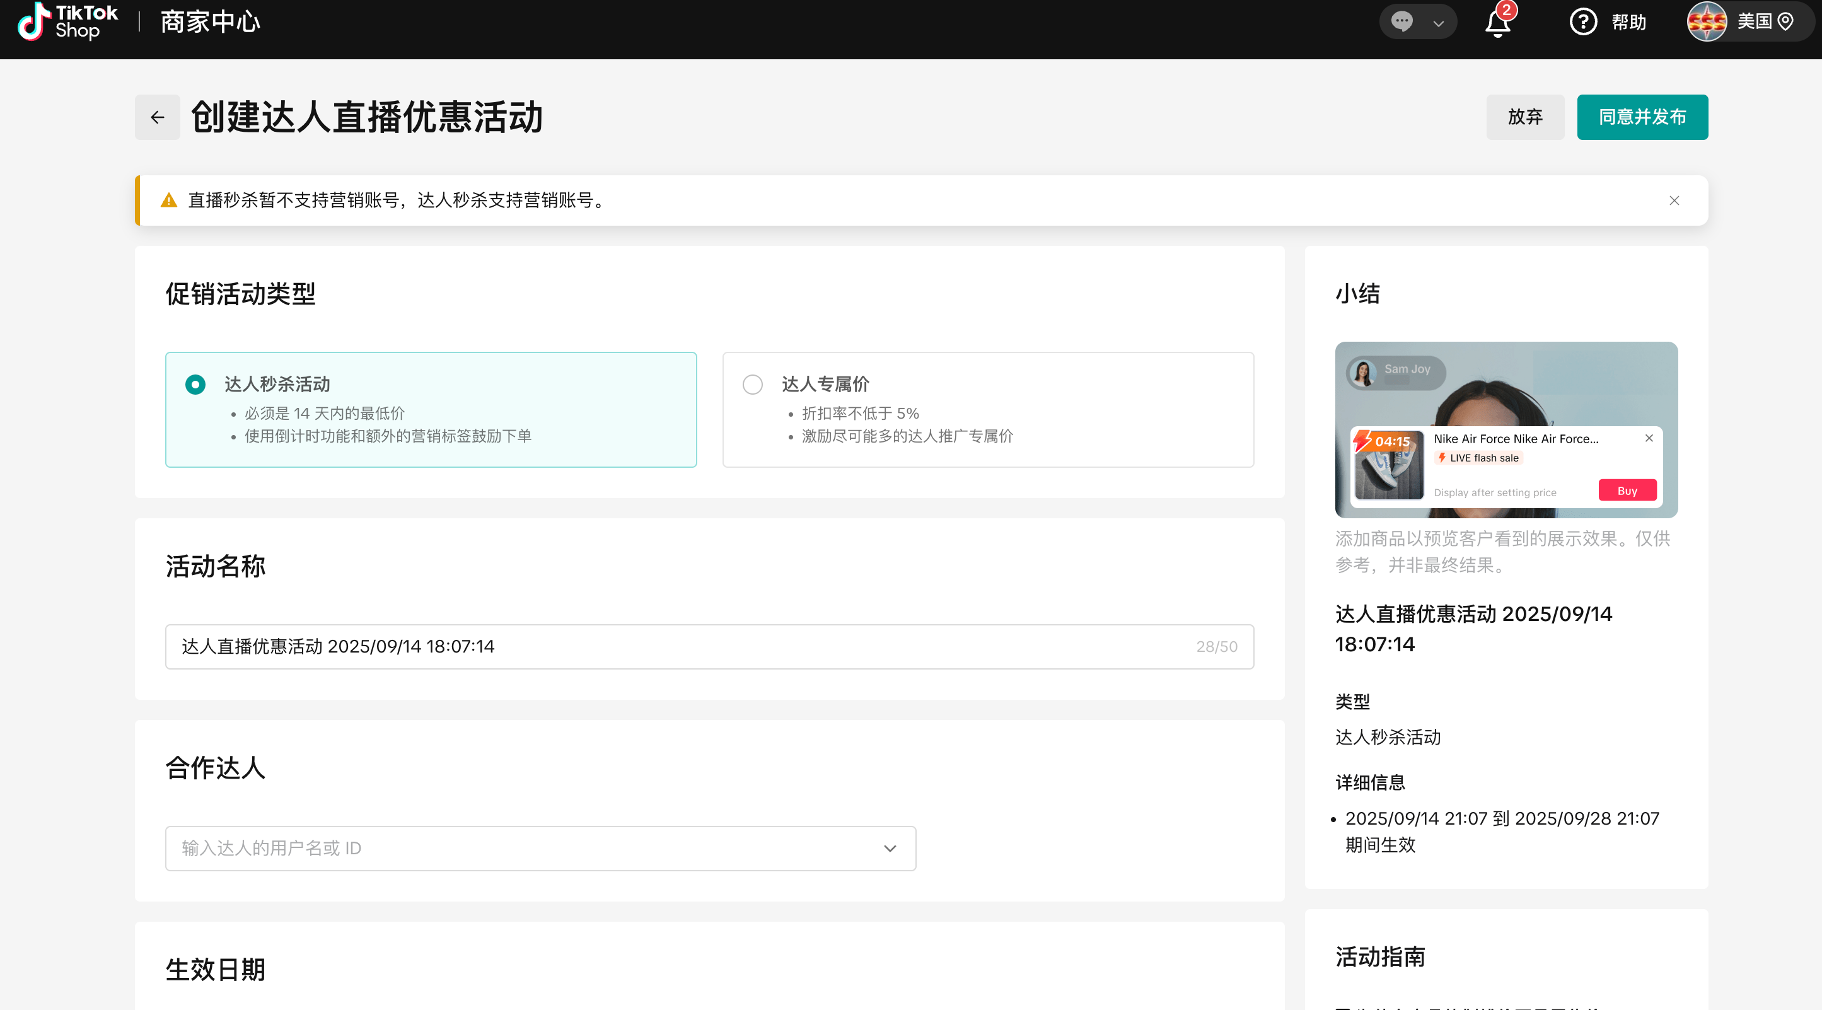Screen dimensions: 1822x1010
Task: Close the Nike Air Force preview card
Action: pos(1649,438)
